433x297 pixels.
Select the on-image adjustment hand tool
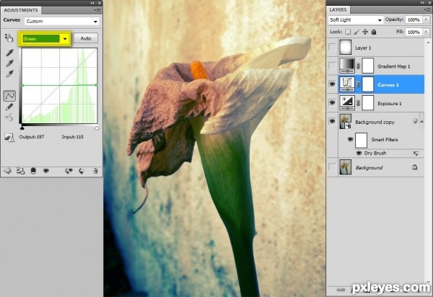point(9,37)
